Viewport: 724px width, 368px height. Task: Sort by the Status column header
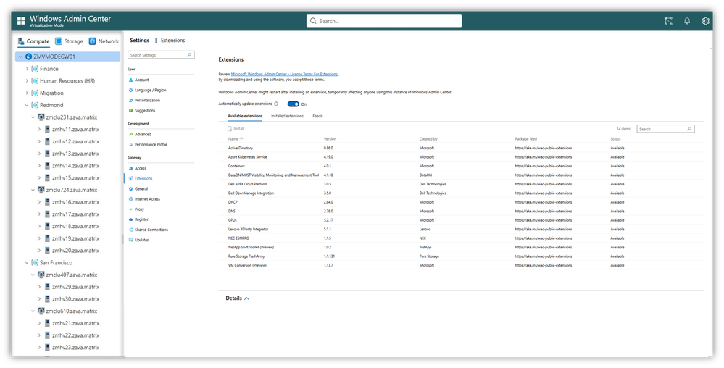tap(615, 138)
